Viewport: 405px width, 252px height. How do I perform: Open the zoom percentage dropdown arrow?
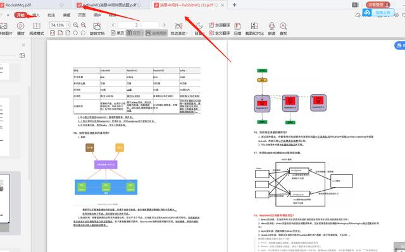68,25
